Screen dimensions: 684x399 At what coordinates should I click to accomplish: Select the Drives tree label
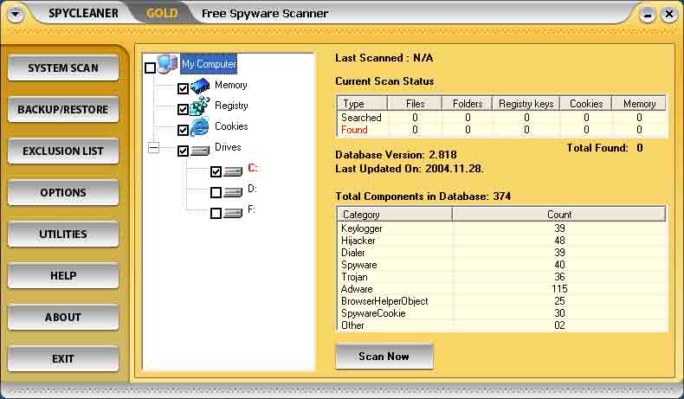point(228,147)
